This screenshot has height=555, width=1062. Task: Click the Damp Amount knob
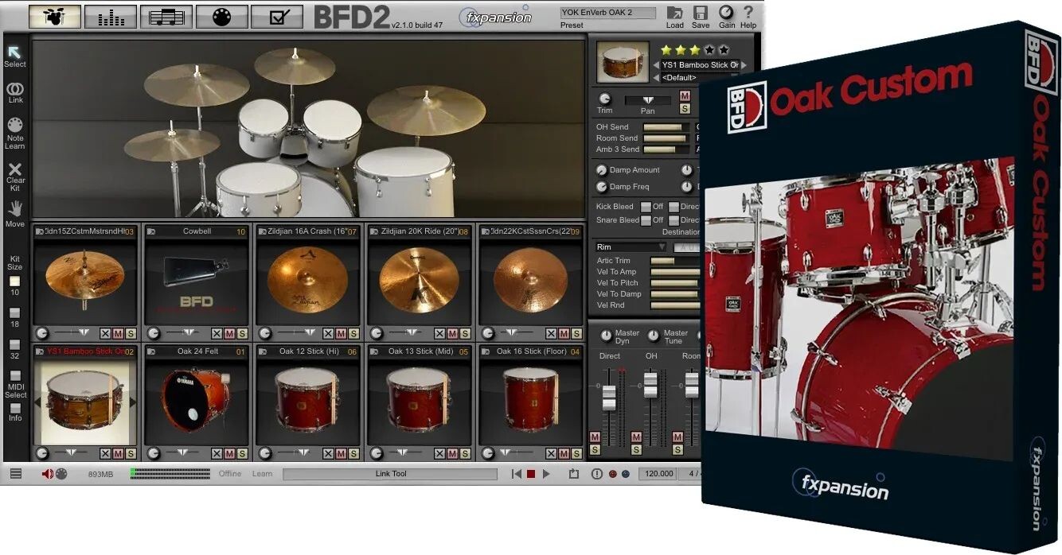[602, 170]
